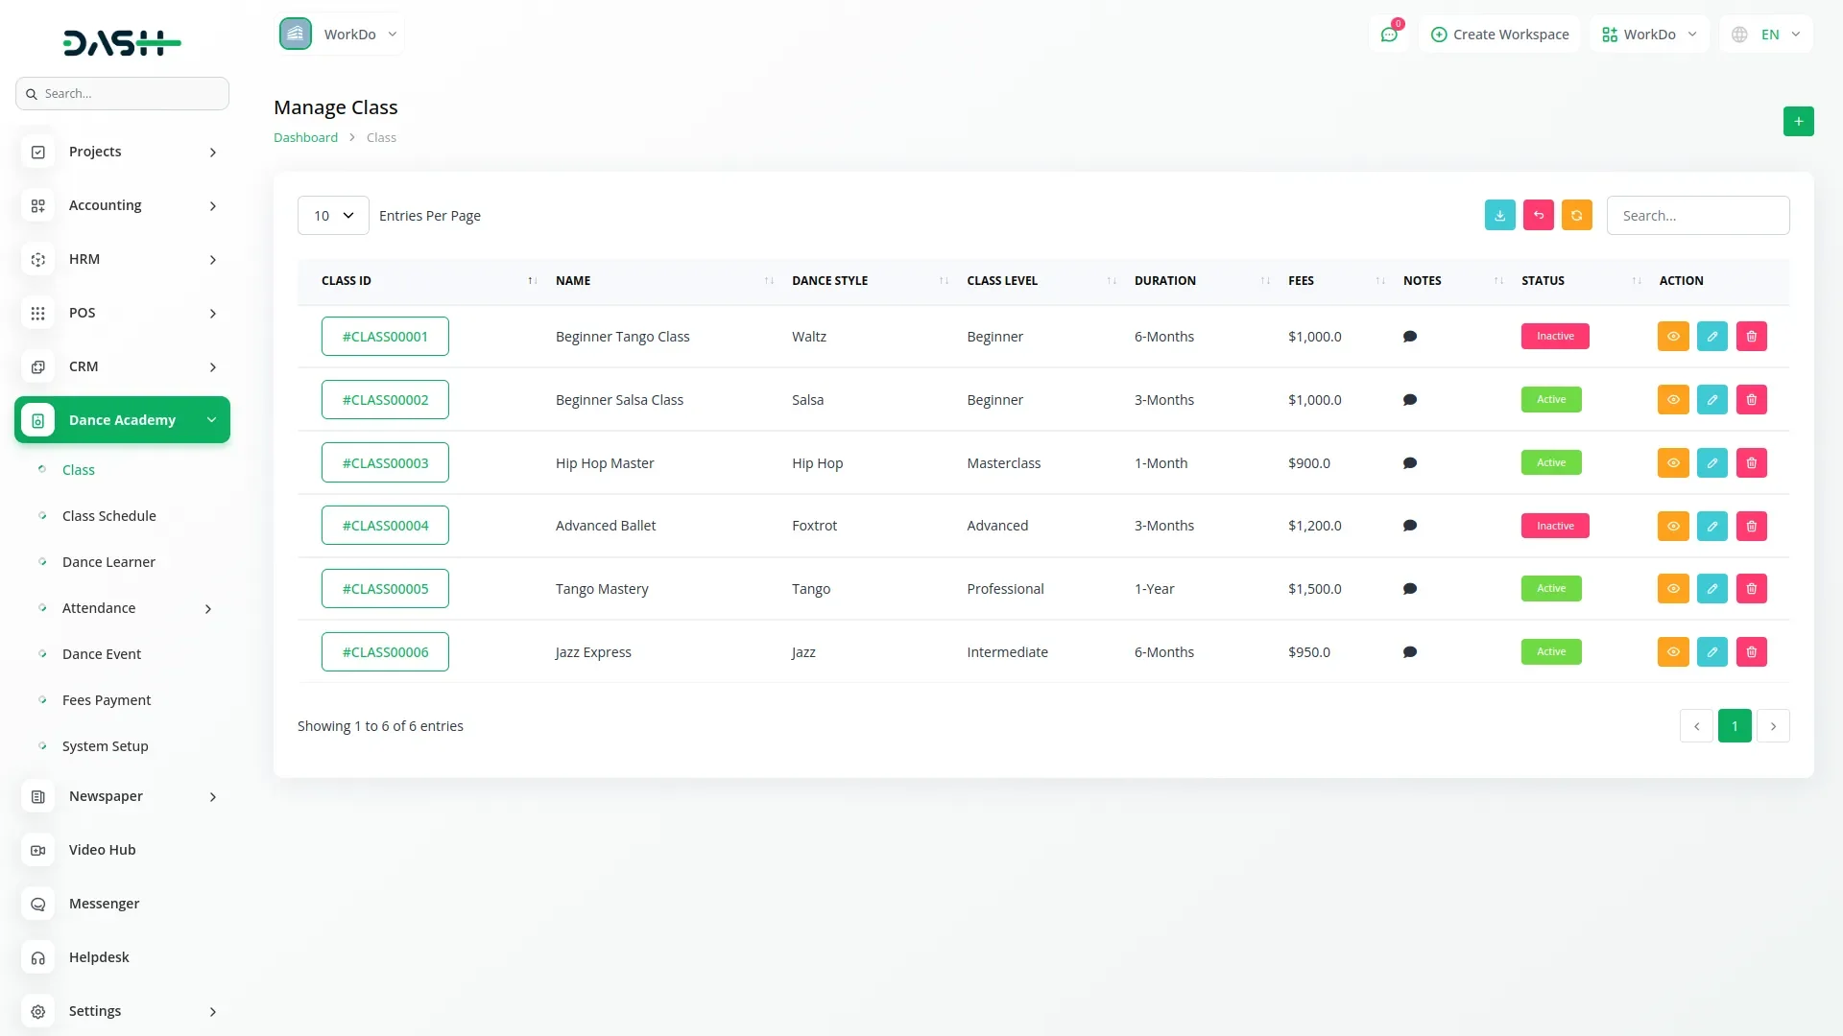Edit the Hip Hop Master class
This screenshot has height=1036, width=1843.
(x=1711, y=463)
